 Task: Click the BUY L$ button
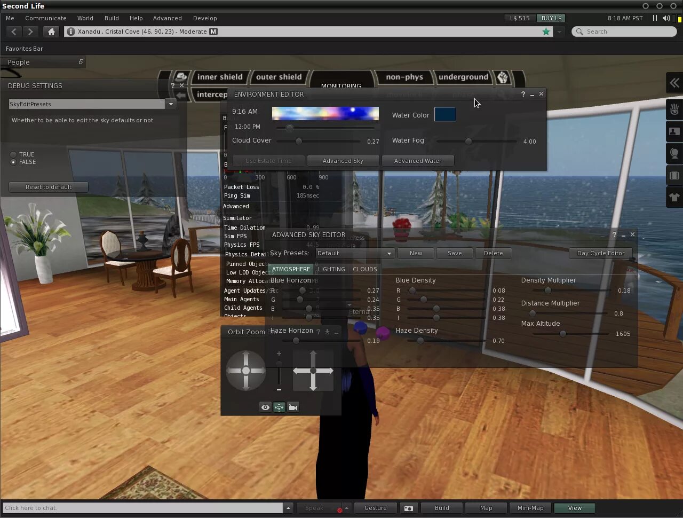(551, 18)
